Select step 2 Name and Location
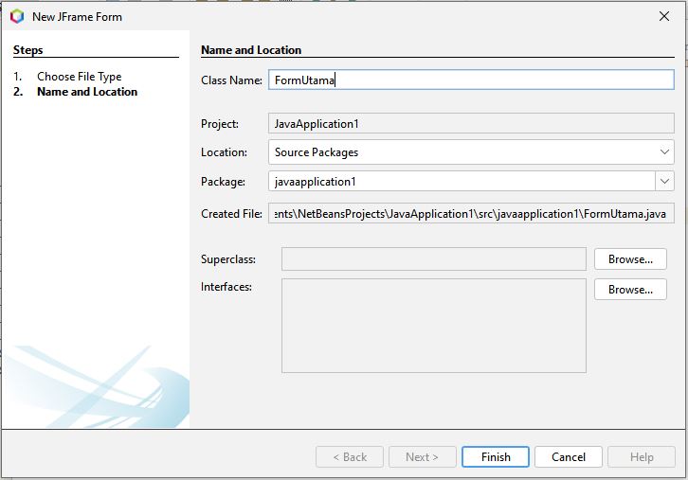The height and width of the screenshot is (480, 688). tap(86, 92)
